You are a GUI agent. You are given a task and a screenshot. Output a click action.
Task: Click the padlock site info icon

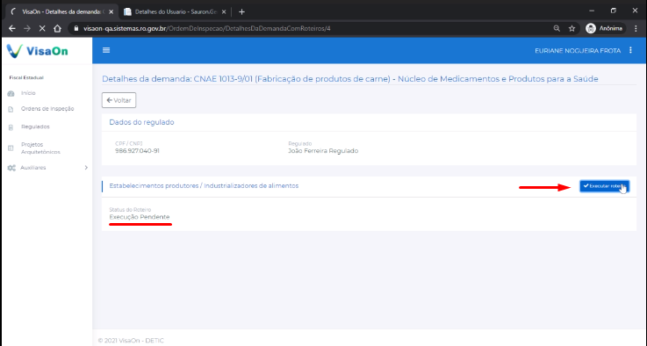[75, 28]
